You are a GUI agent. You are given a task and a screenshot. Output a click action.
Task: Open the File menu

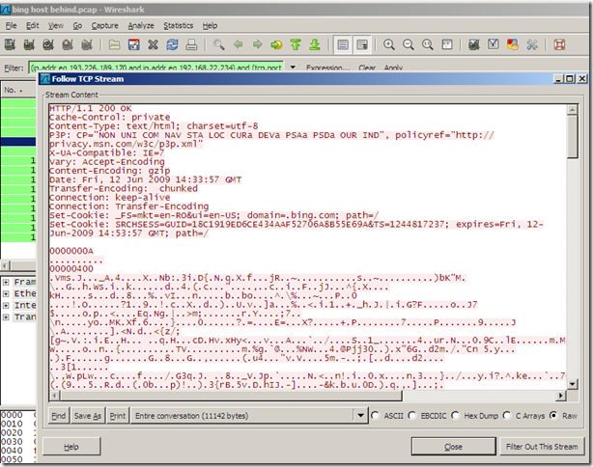coord(11,26)
